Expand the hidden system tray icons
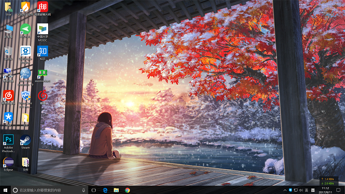 (285, 190)
